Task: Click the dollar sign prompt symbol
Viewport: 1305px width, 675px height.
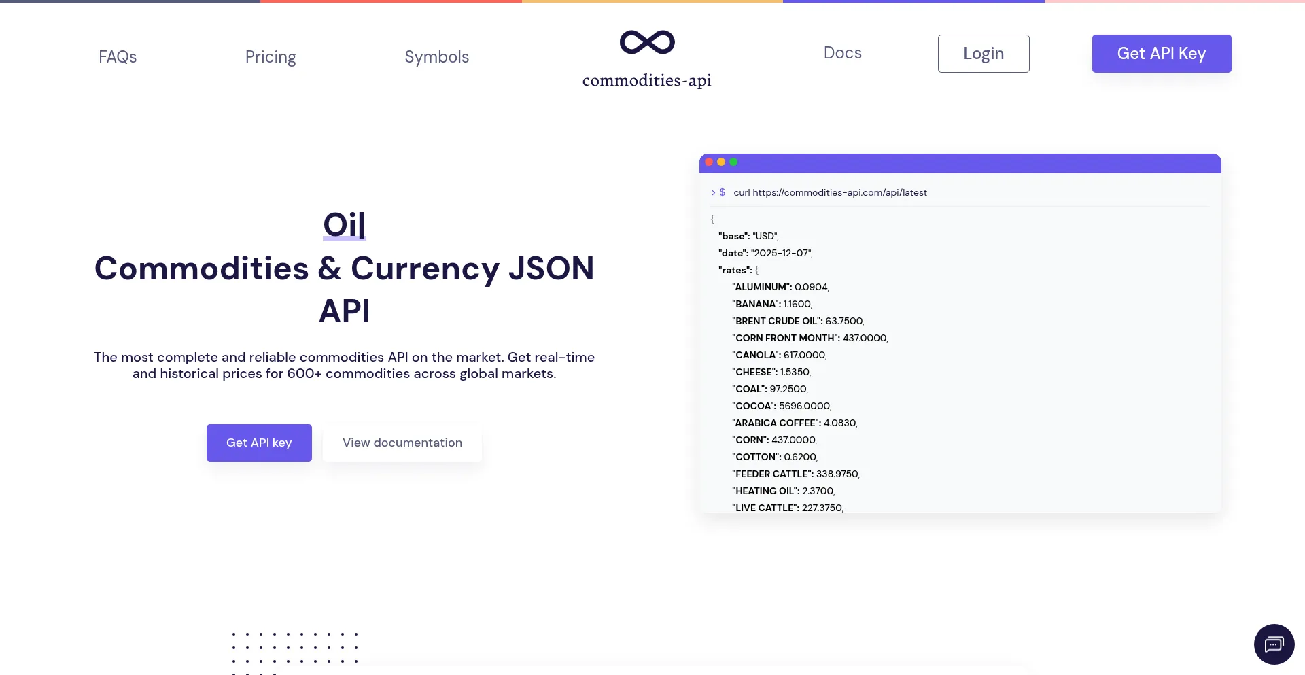Action: 723,193
